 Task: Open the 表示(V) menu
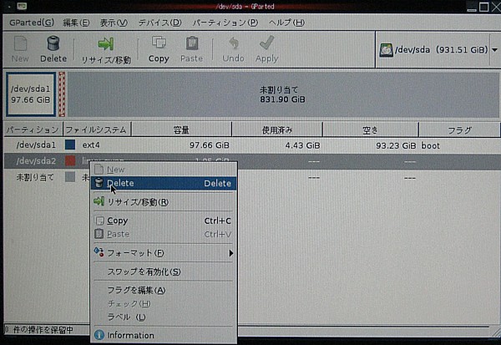pyautogui.click(x=114, y=23)
